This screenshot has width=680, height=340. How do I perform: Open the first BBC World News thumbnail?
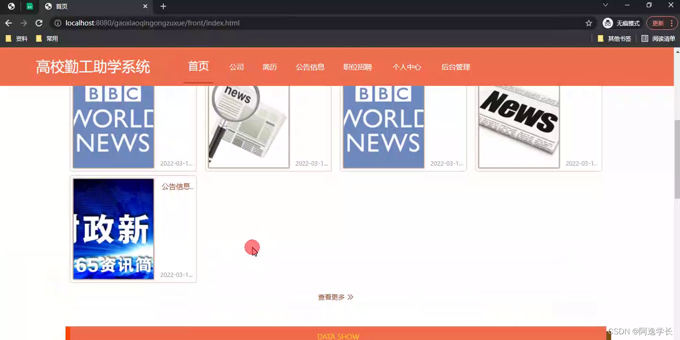pyautogui.click(x=113, y=127)
